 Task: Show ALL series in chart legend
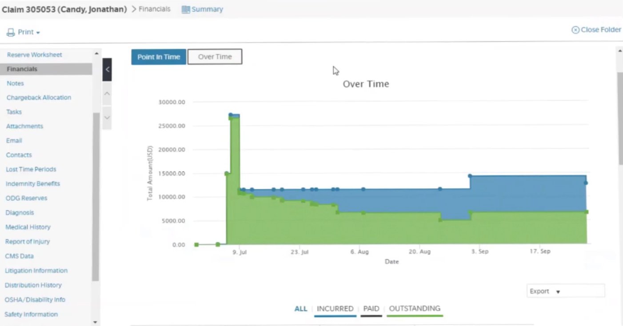coord(301,309)
